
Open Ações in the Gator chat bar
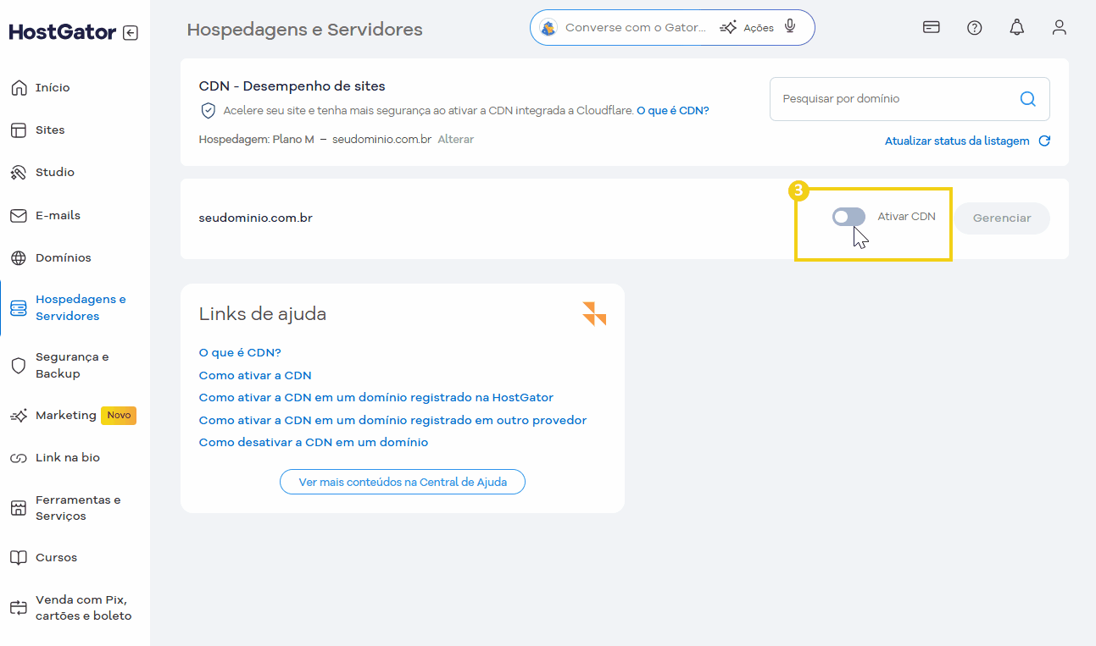click(747, 28)
